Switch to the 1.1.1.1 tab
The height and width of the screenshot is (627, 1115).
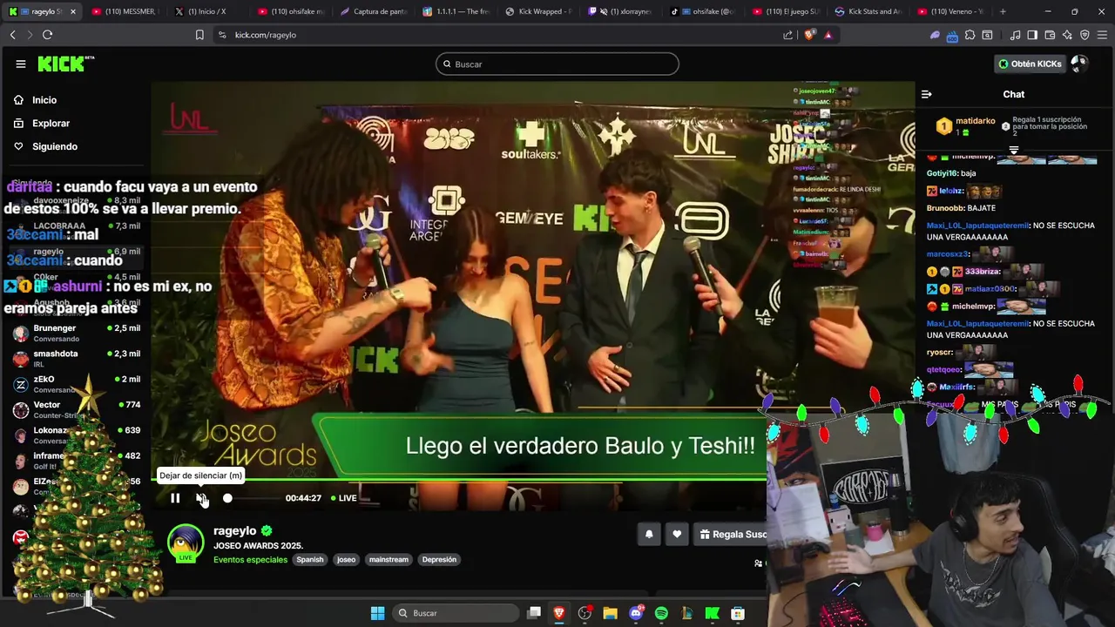(x=456, y=11)
